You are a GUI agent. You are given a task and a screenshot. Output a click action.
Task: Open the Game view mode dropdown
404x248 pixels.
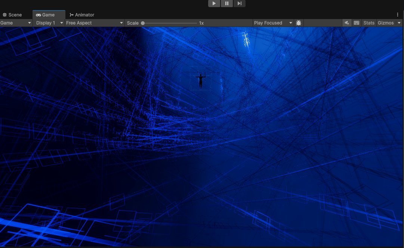[x=16, y=23]
